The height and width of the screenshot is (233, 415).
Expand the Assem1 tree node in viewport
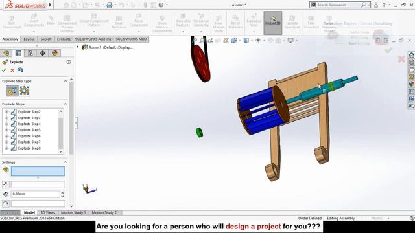pyautogui.click(x=78, y=47)
